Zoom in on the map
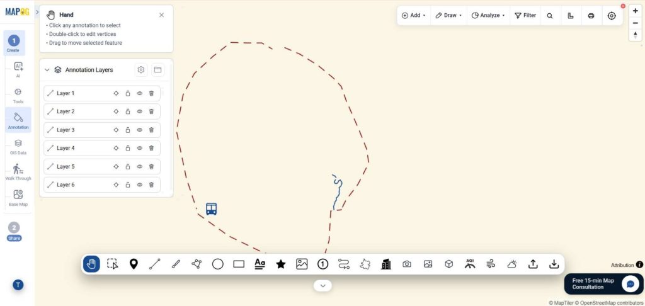 tap(636, 11)
